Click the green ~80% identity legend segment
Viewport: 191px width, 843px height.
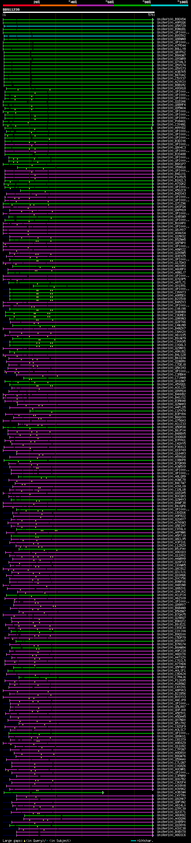pos(133,5)
